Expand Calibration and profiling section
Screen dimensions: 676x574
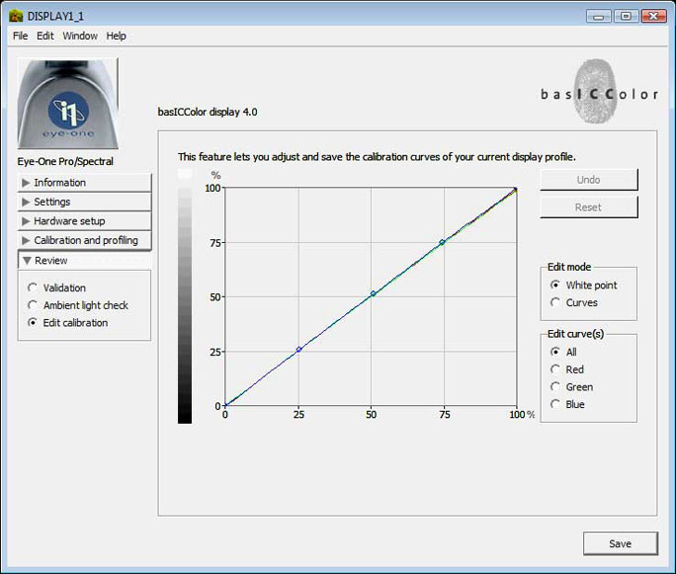click(x=85, y=240)
